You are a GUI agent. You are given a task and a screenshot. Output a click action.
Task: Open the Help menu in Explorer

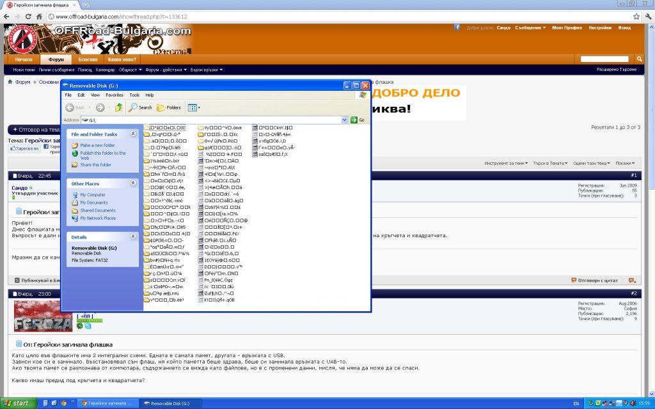click(x=150, y=95)
